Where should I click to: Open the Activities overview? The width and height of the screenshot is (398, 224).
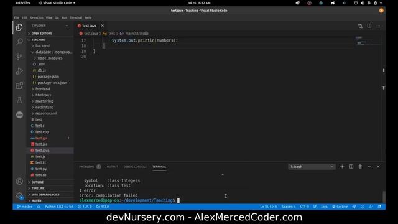point(22,3)
